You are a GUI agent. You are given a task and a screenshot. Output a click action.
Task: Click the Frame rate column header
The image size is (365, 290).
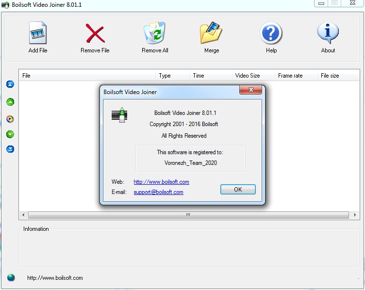[x=297, y=76]
